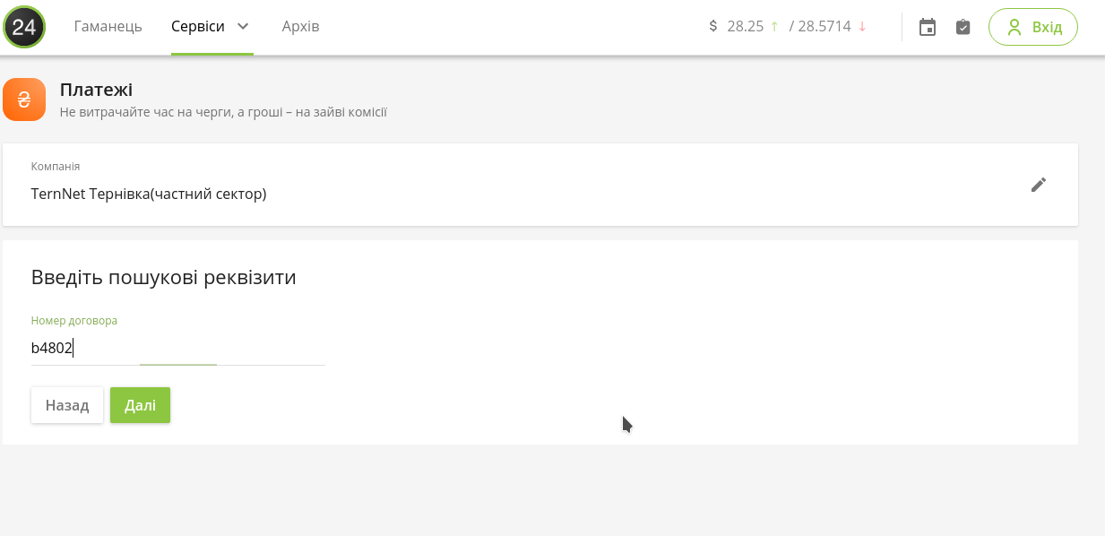This screenshot has height=536, width=1105.
Task: Expand the Сервіси dropdown chevron
Action: (243, 26)
